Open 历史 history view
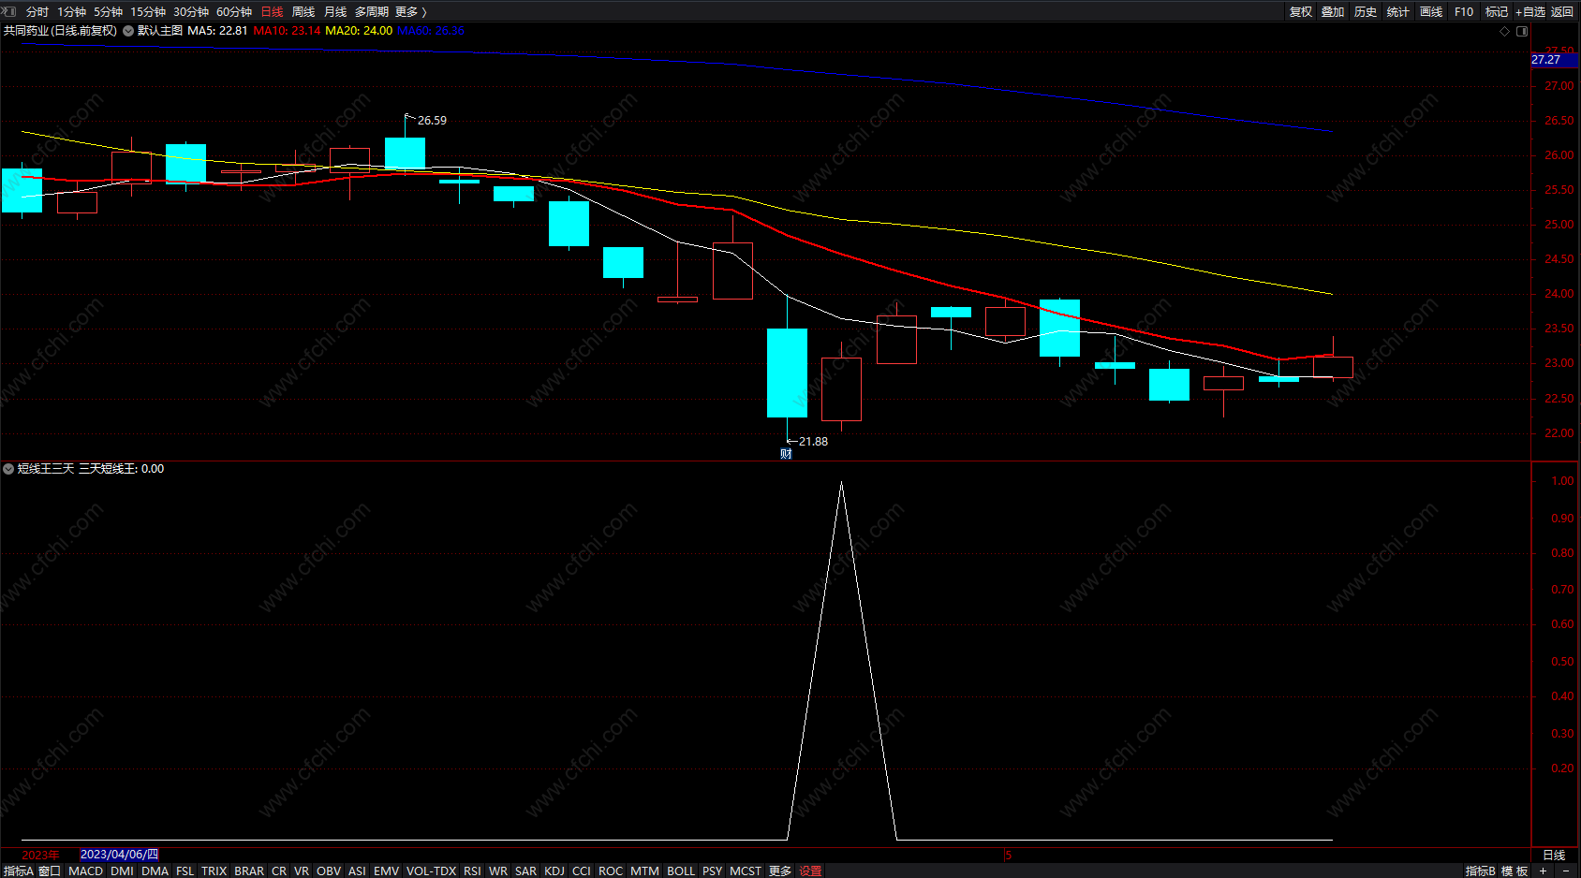1581x878 pixels. 1366,11
